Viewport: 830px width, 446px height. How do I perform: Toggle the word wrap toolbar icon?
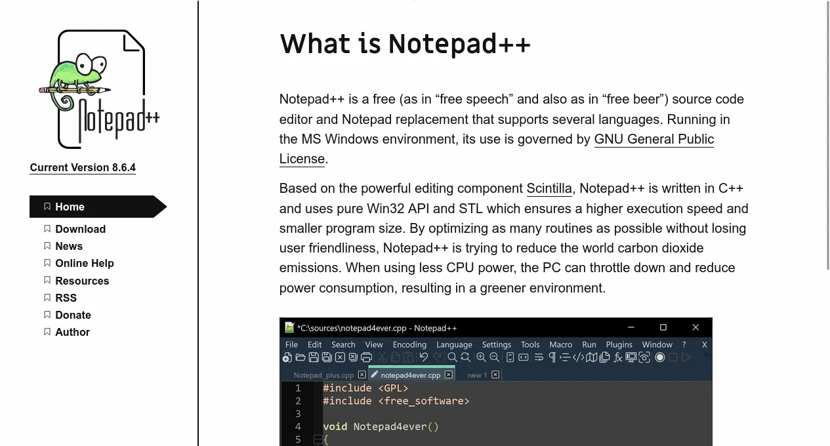[539, 357]
